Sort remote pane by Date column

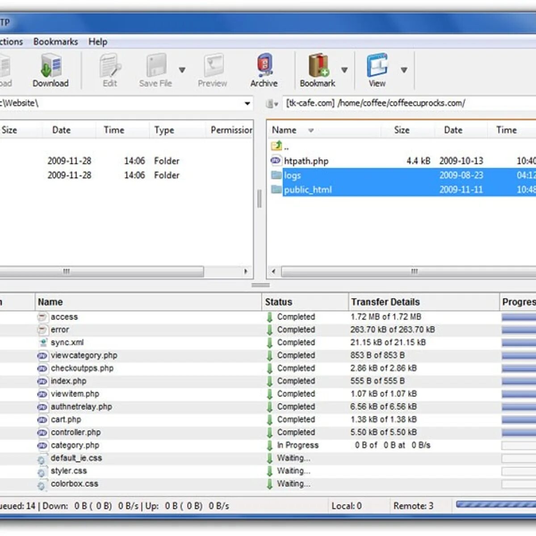point(453,130)
